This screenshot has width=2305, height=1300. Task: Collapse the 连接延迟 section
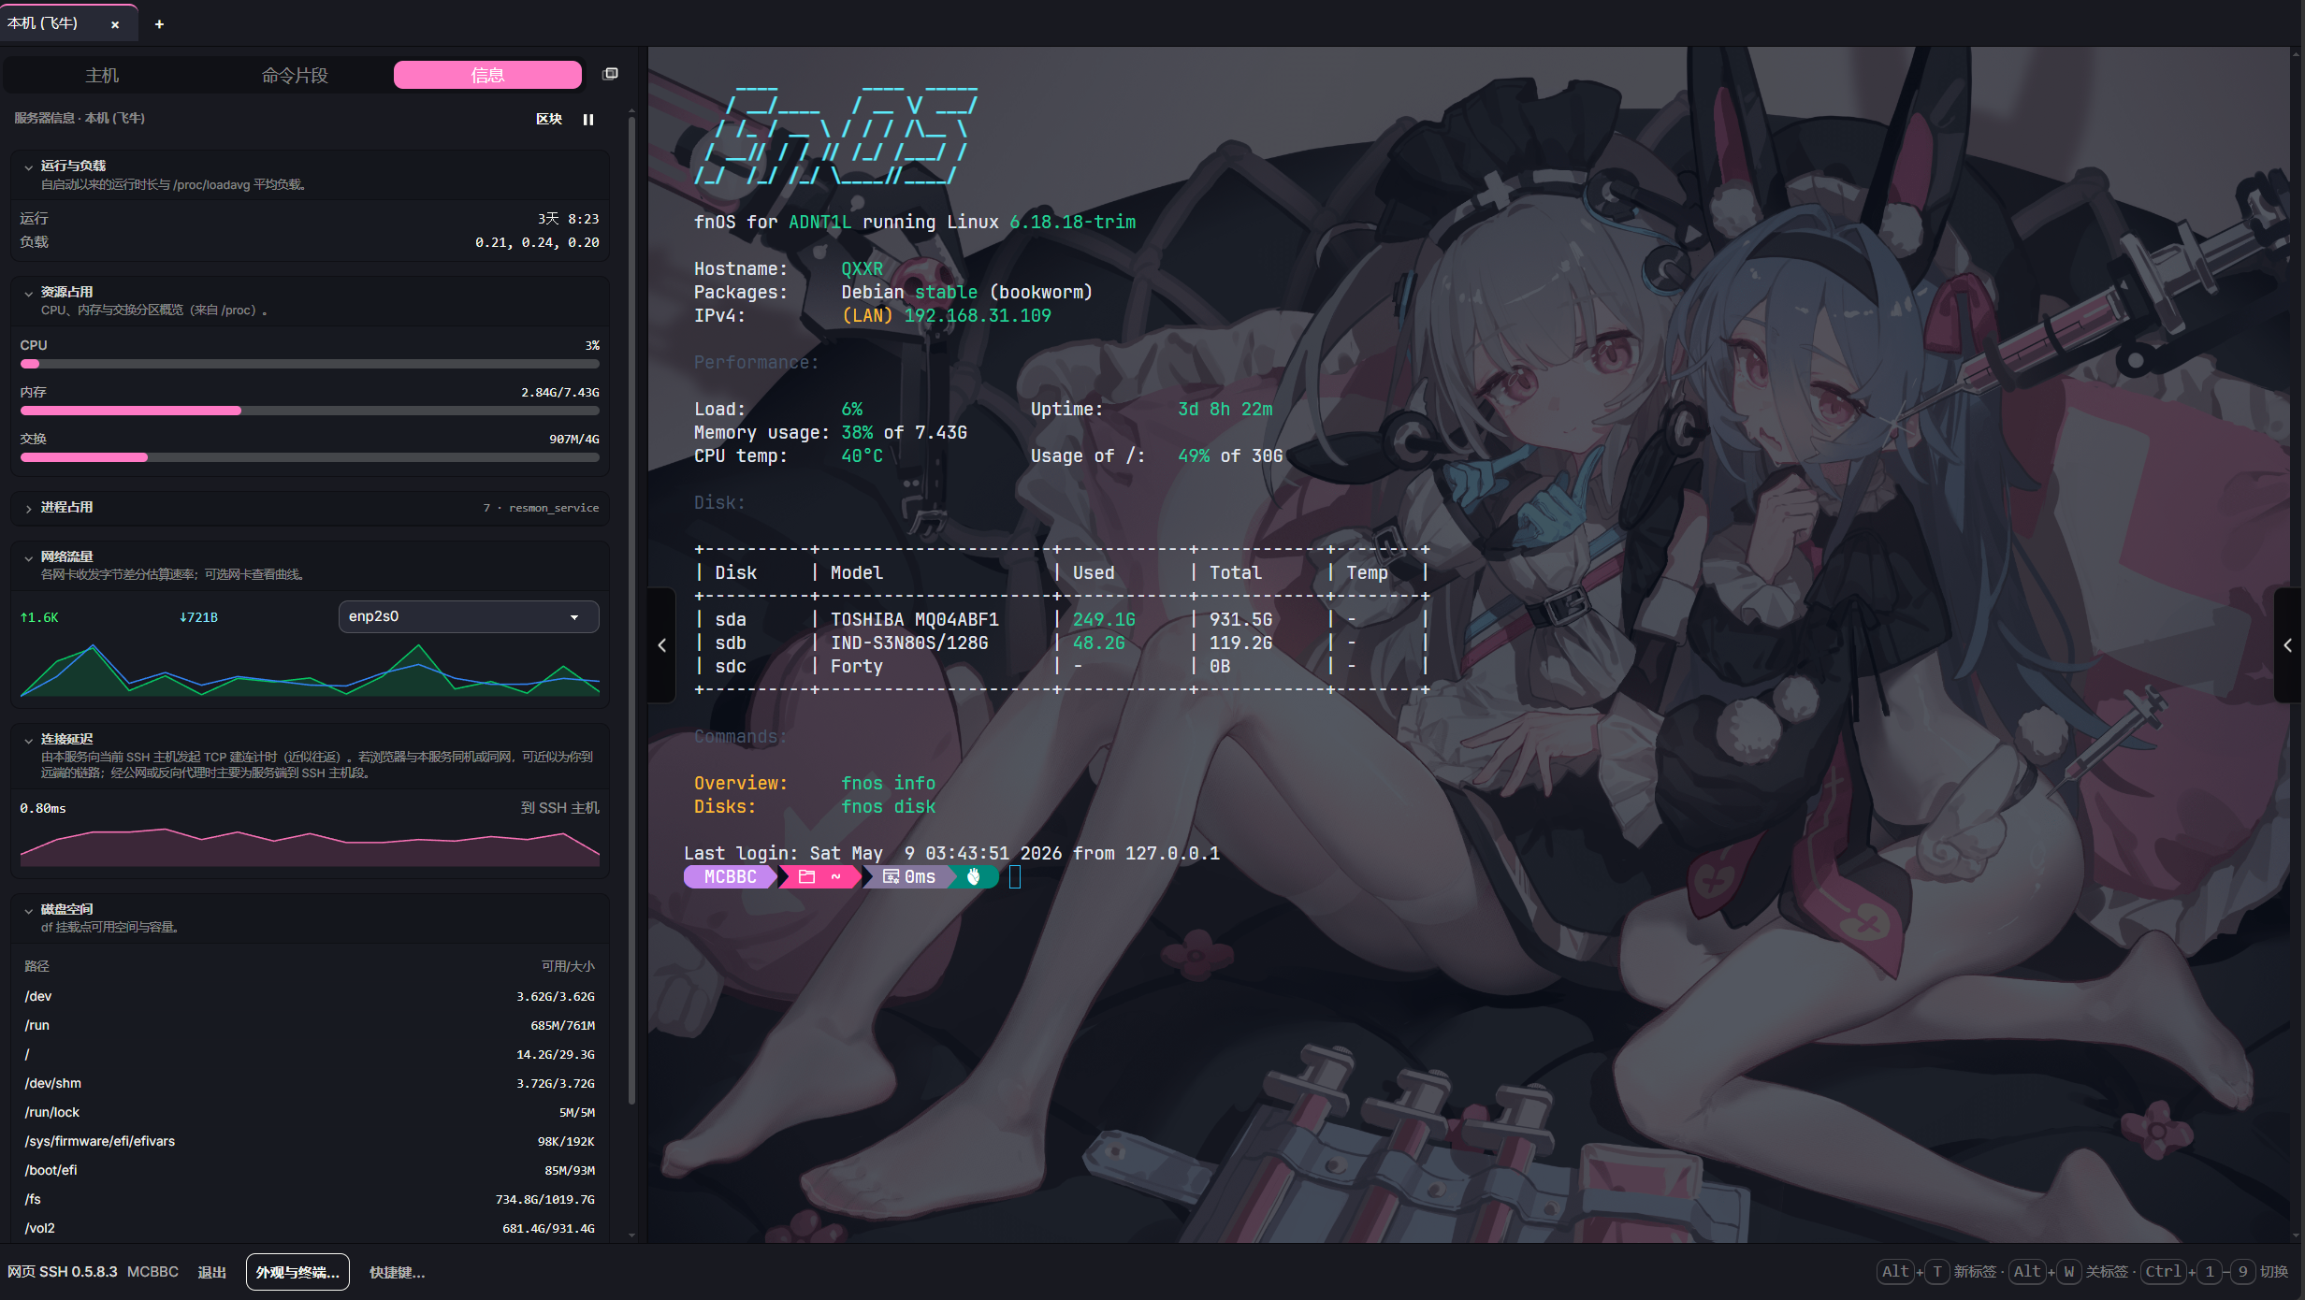tap(28, 740)
